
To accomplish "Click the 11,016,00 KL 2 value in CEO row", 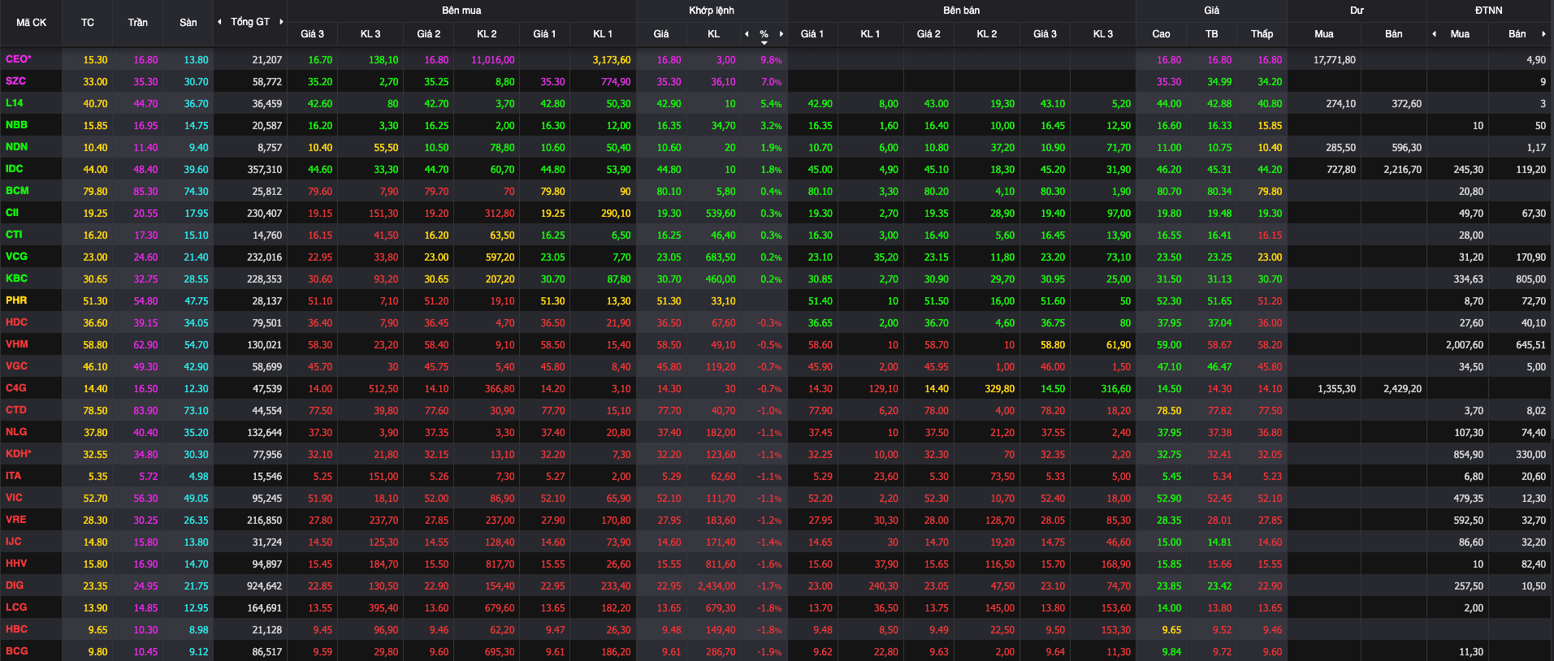I will [493, 60].
